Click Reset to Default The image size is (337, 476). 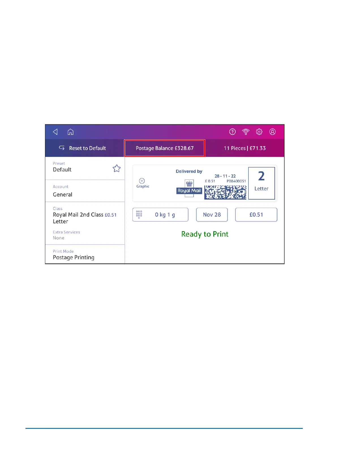(x=82, y=148)
